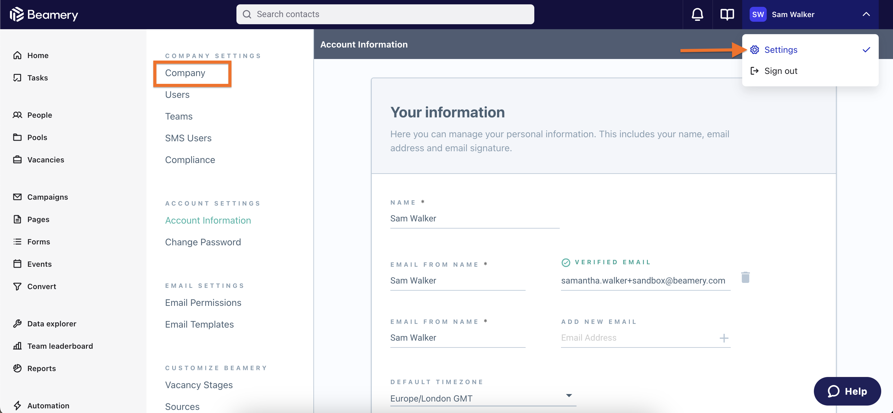
Task: Click the Name input field
Action: [474, 219]
